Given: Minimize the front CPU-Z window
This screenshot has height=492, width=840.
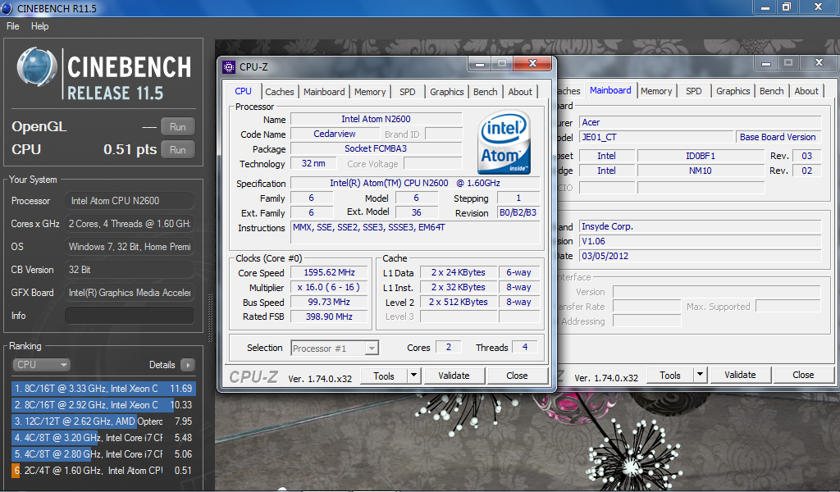Looking at the screenshot, I should (x=479, y=64).
